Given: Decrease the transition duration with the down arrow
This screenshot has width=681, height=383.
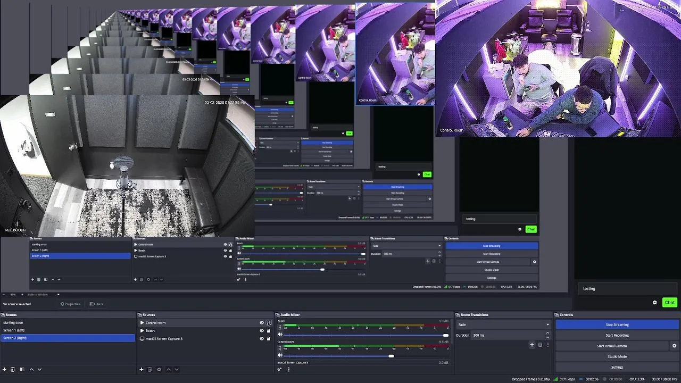Looking at the screenshot, I should (x=547, y=337).
